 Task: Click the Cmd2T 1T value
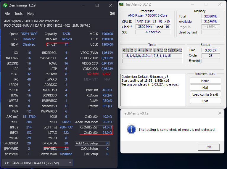66,44
